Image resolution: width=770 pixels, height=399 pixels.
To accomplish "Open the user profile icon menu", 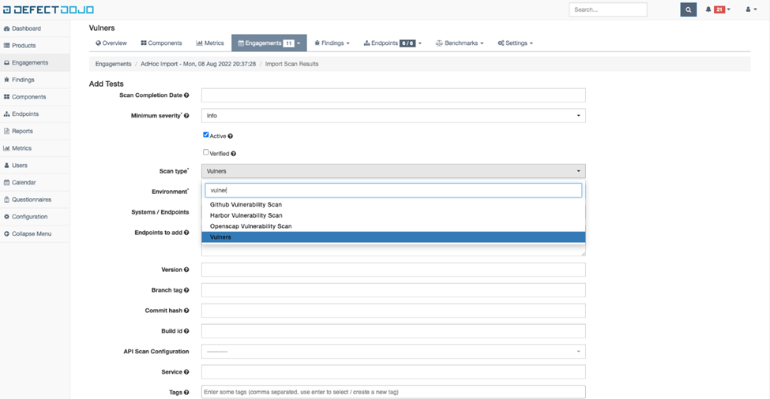I will (x=750, y=9).
